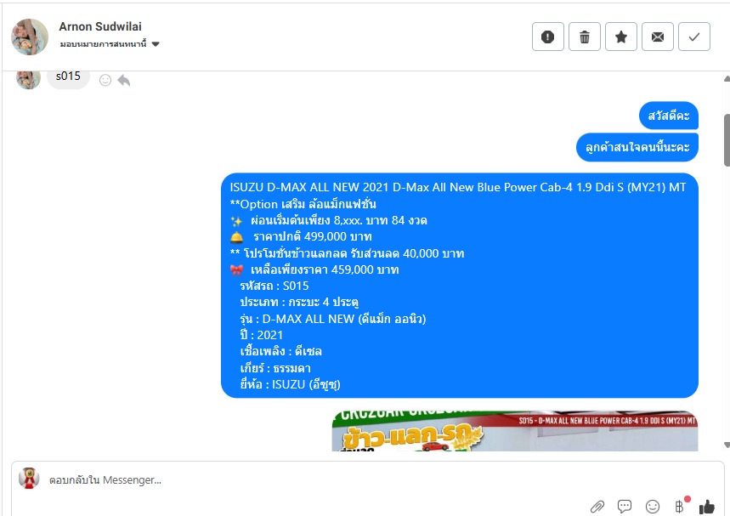Mark conversation unread with envelope icon
Viewport: 730px width, 516px height.
[x=658, y=37]
